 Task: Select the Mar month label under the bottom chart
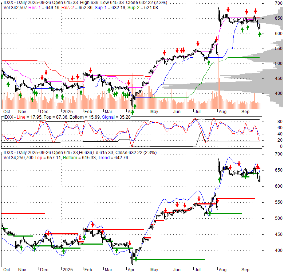108,270
